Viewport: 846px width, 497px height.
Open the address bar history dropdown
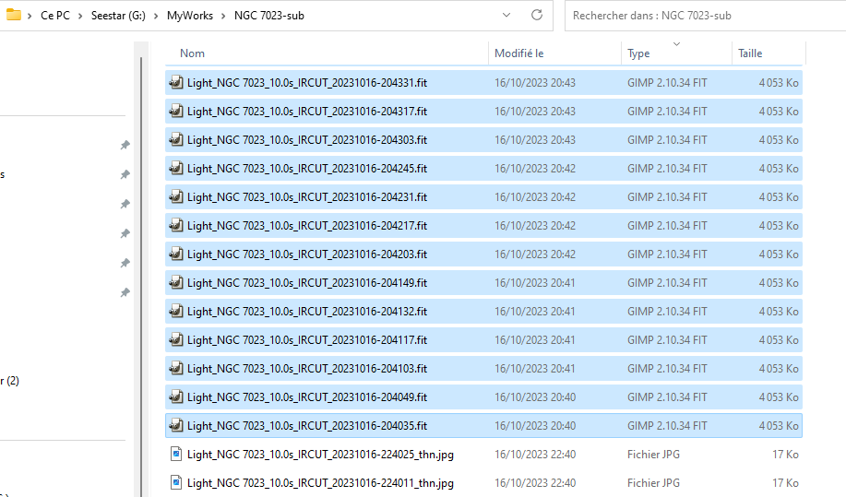coord(506,16)
